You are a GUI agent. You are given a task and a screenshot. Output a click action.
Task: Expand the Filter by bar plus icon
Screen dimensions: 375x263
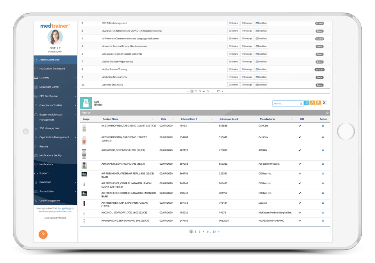click(327, 113)
